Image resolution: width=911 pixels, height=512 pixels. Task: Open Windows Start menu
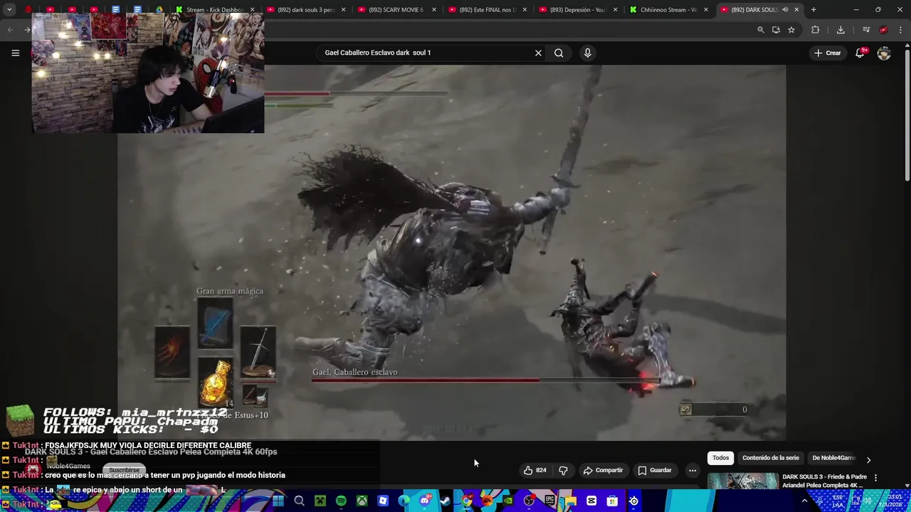278,501
